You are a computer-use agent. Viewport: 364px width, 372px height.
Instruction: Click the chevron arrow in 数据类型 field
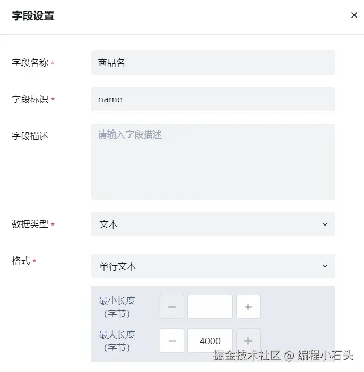coord(325,224)
